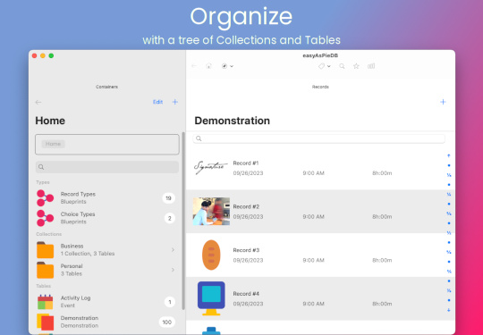Click 'Event' subtitle under Activity Log
This screenshot has height=335, width=483.
point(68,306)
